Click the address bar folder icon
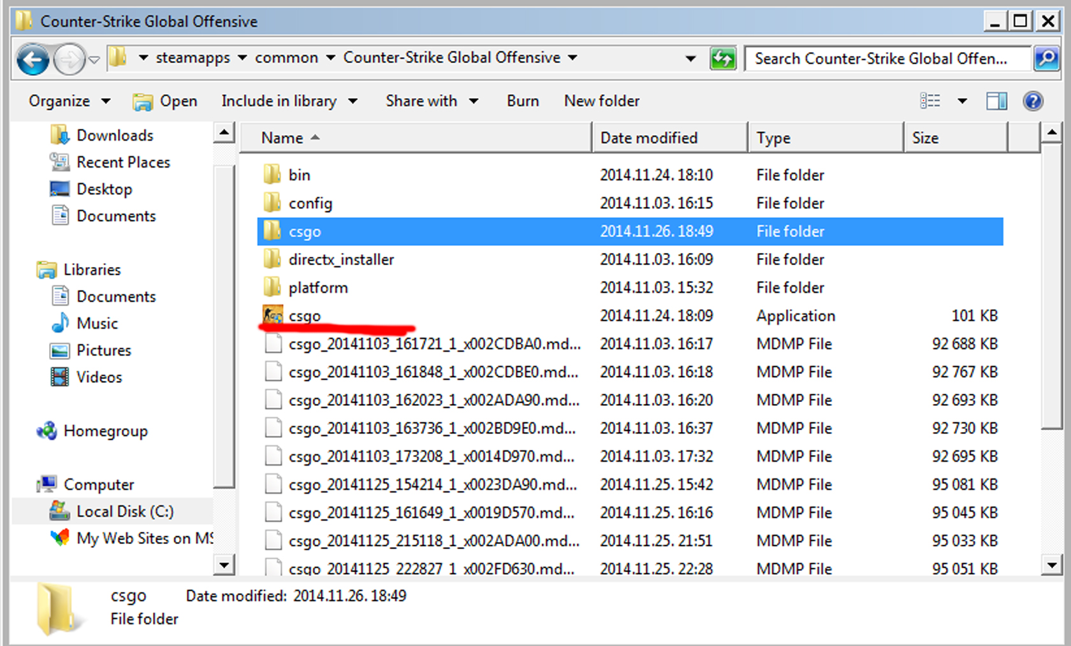The image size is (1071, 646). pyautogui.click(x=117, y=57)
